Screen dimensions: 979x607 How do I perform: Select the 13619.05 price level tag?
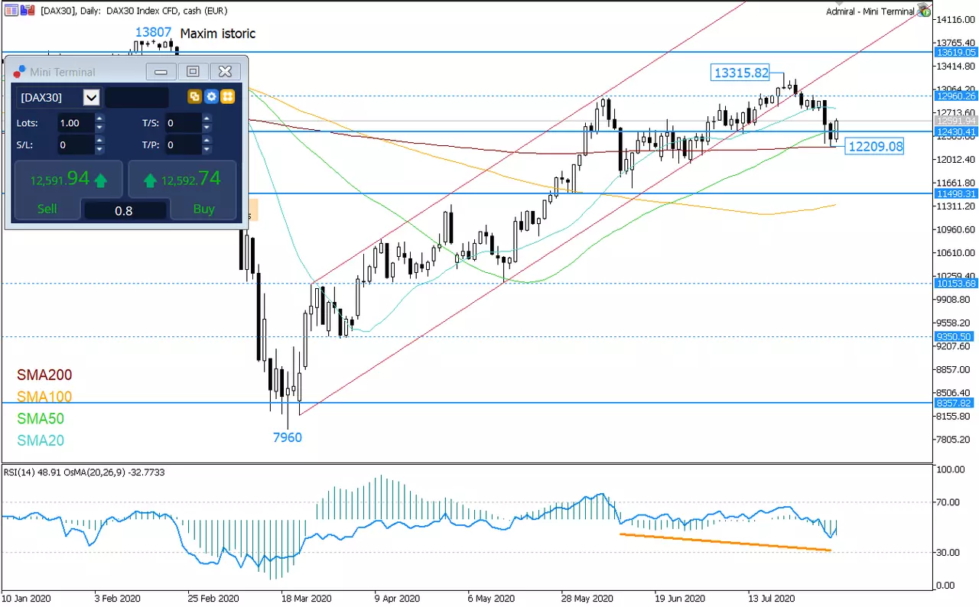click(955, 52)
